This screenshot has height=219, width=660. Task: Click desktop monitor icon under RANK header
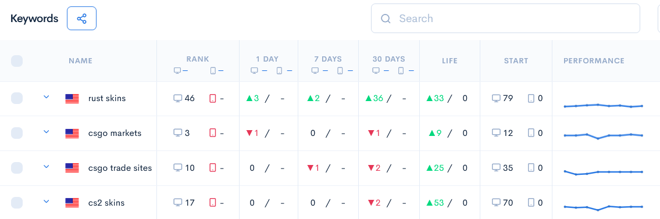coord(177,71)
